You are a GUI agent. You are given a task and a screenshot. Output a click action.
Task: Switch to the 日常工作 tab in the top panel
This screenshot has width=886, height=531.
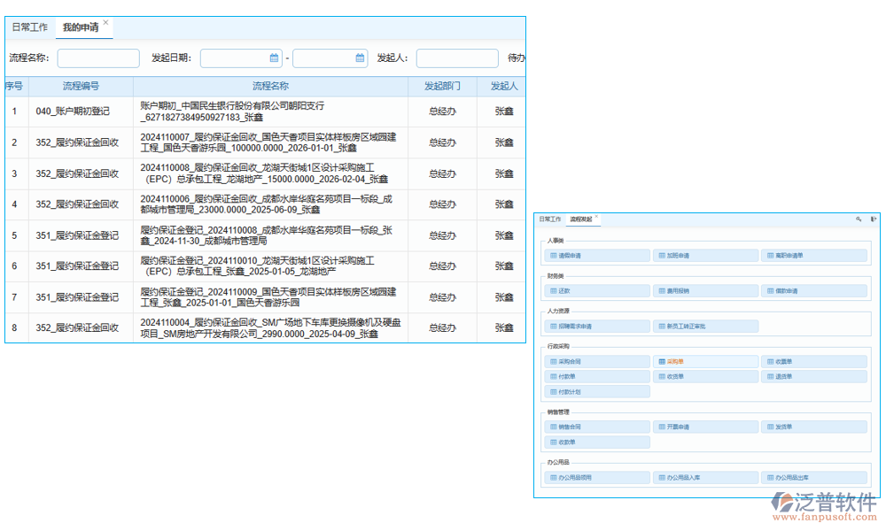coord(29,27)
